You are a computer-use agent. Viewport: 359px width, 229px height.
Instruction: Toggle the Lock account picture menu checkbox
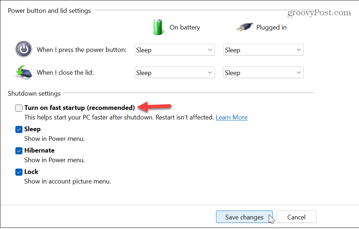coord(19,172)
